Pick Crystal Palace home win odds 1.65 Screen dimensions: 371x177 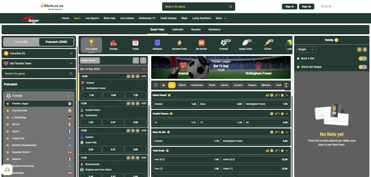[x=91, y=122]
